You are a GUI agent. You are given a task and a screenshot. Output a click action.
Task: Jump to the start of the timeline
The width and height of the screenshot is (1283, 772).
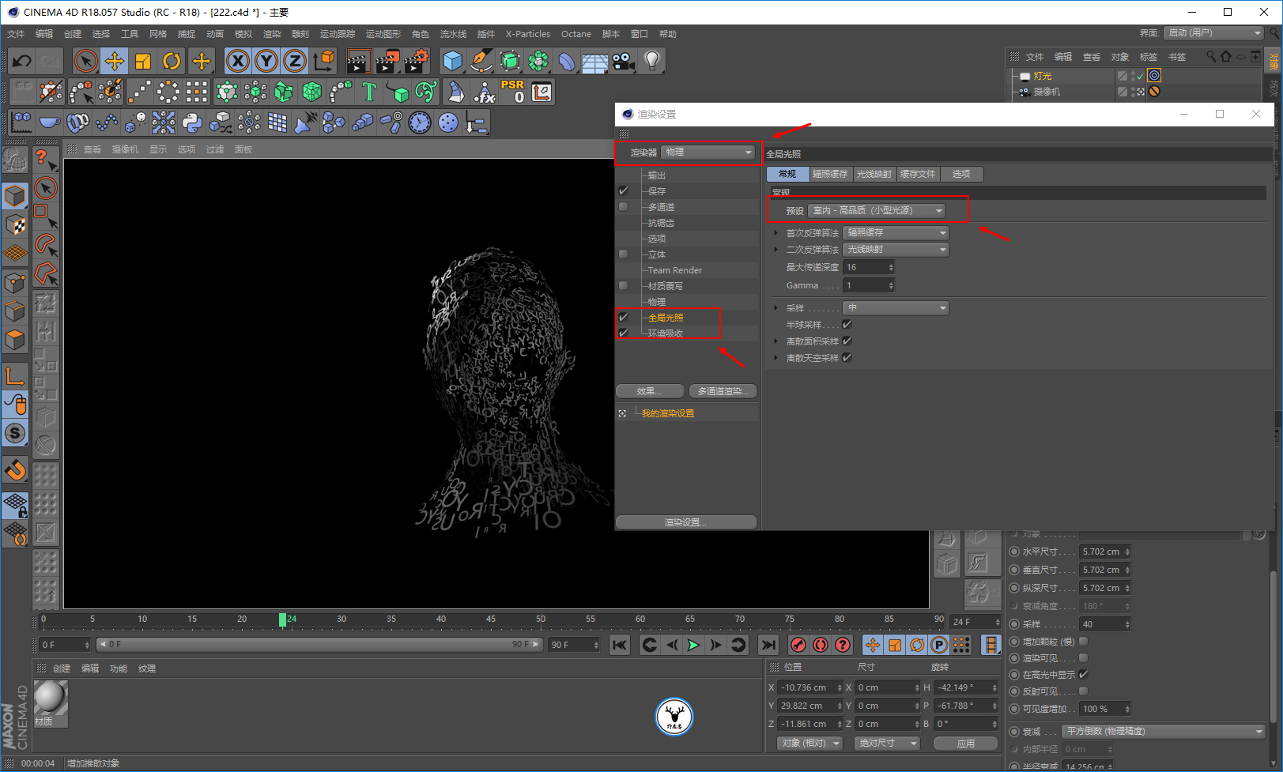click(x=620, y=645)
